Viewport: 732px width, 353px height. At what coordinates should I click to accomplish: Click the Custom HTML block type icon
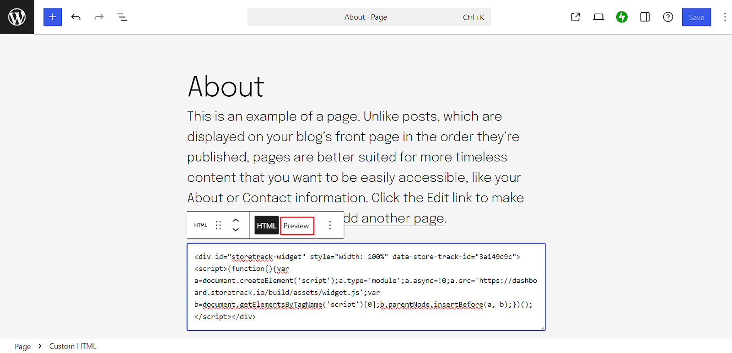[200, 225]
